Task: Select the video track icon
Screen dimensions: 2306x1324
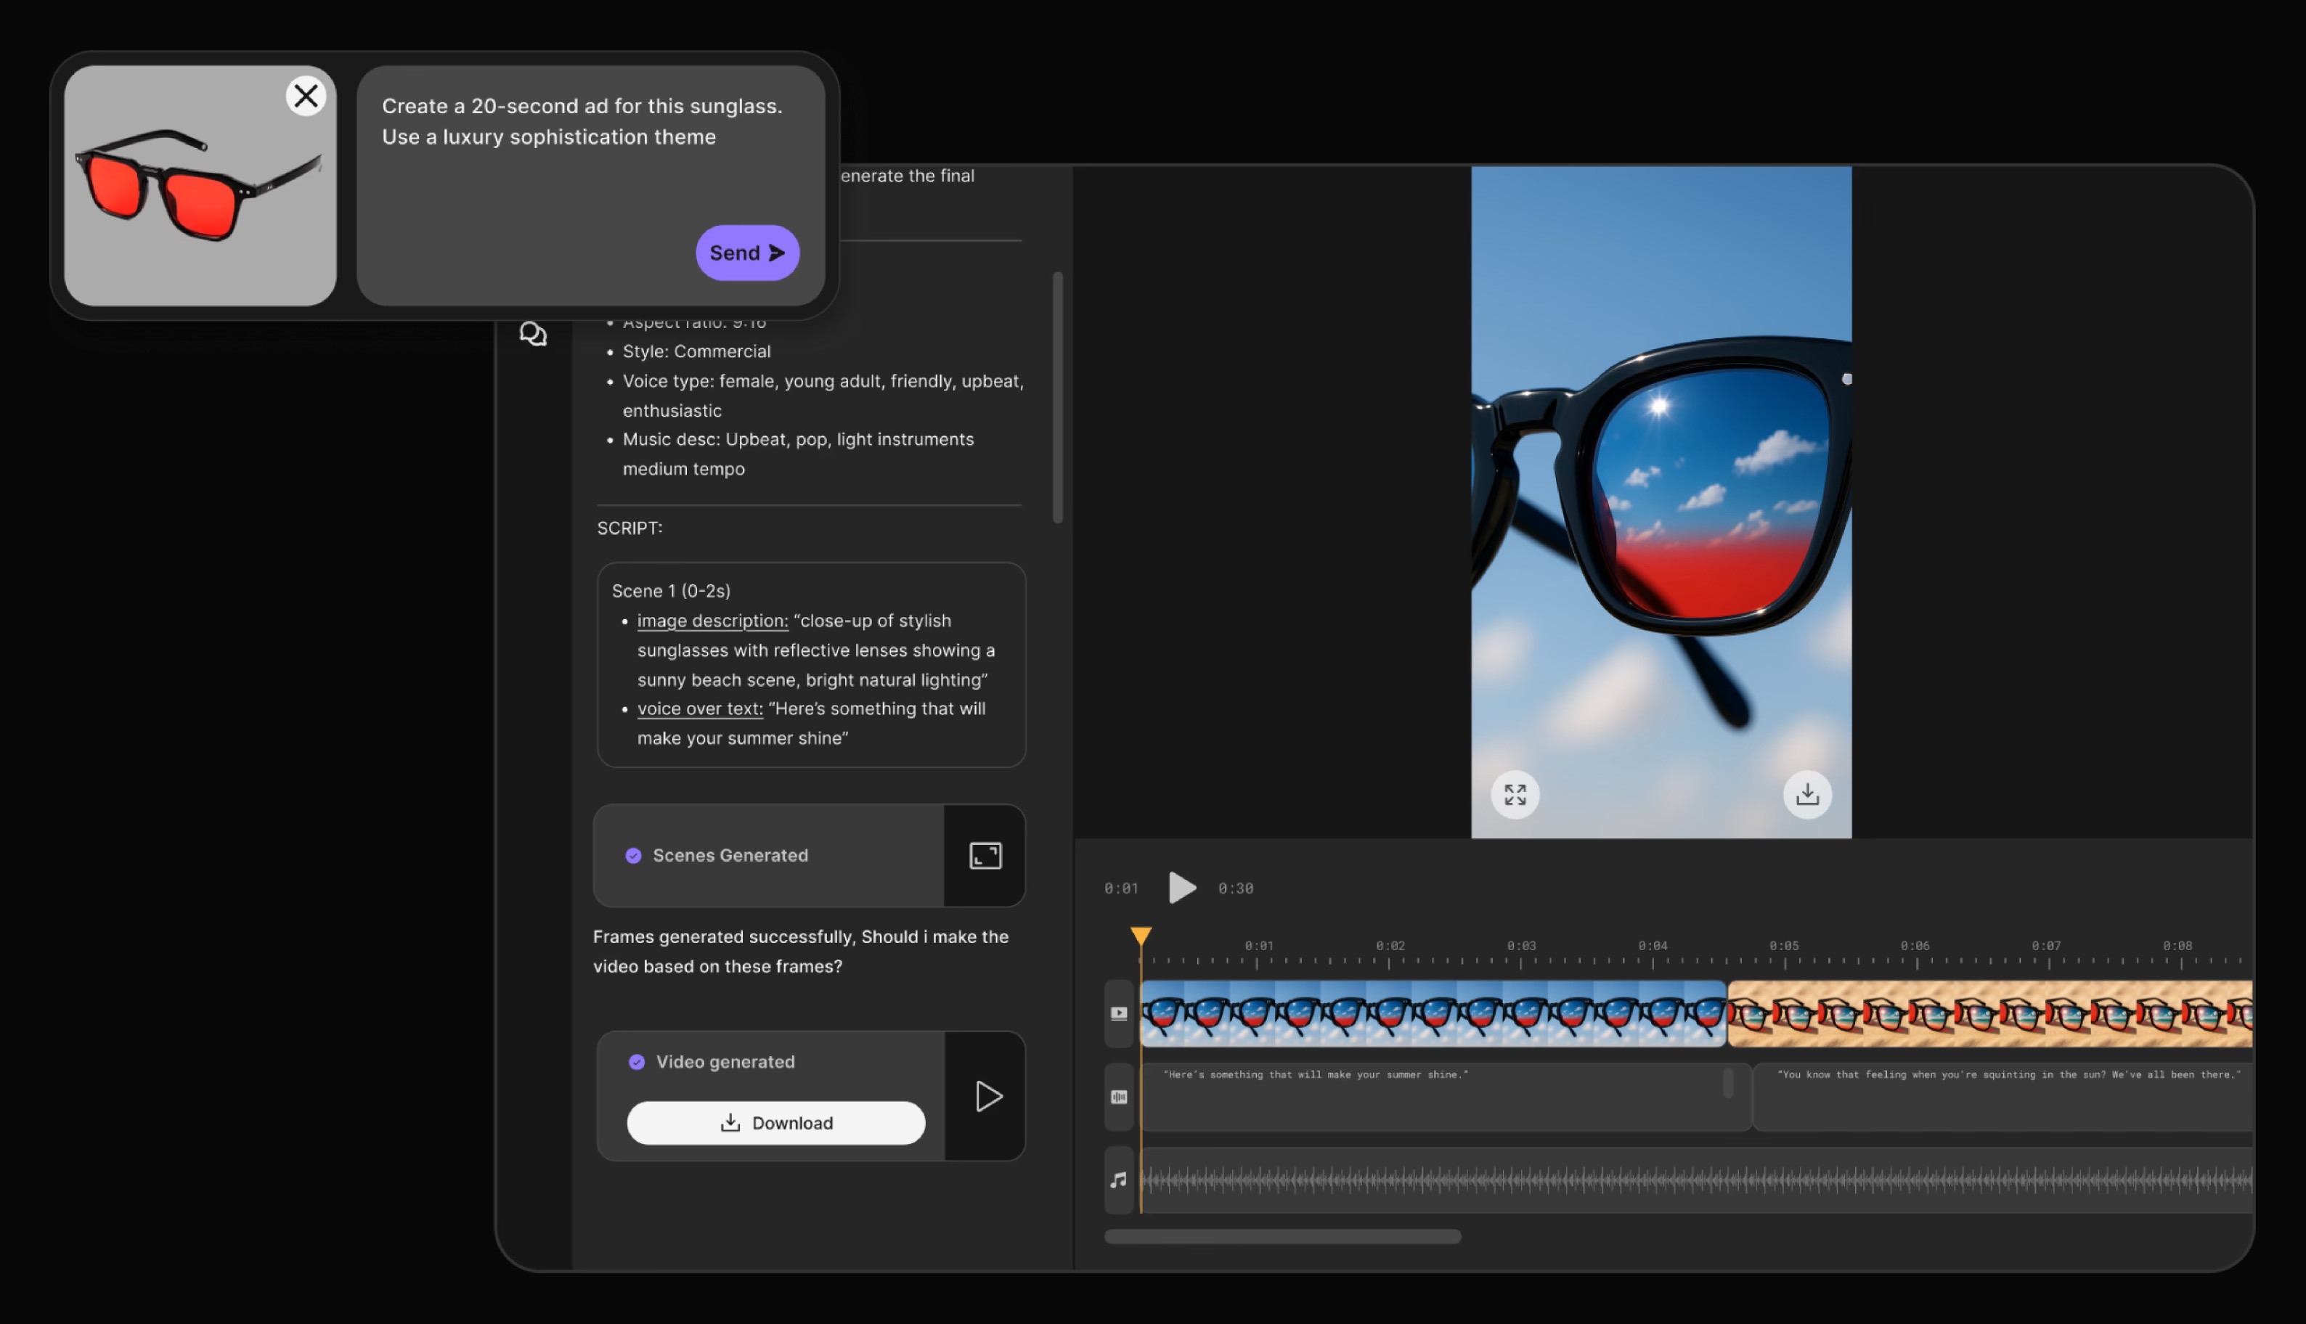Action: 1118,1013
